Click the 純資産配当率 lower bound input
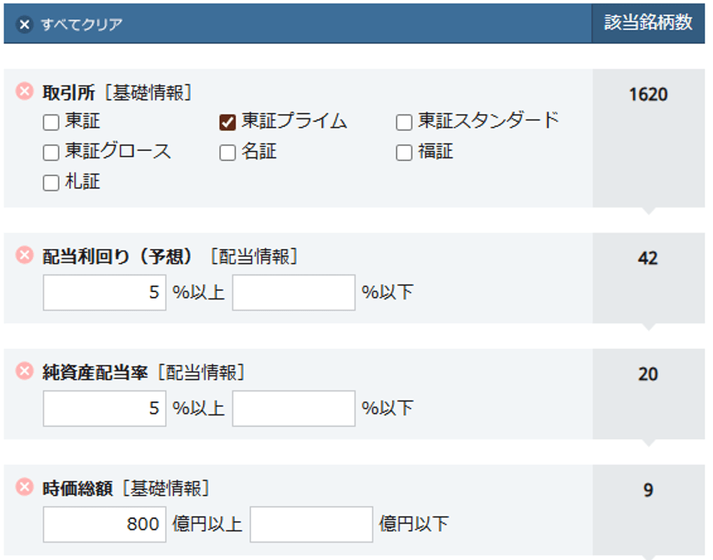 pyautogui.click(x=104, y=408)
